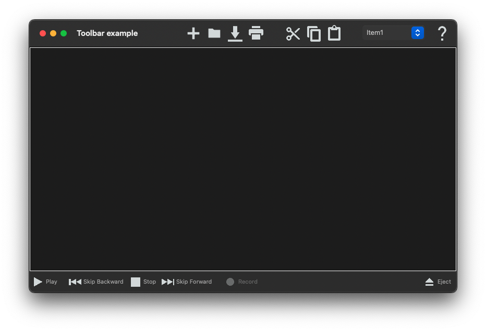The image size is (486, 331).
Task: Click the "Toolbar example" window title
Action: tap(107, 33)
